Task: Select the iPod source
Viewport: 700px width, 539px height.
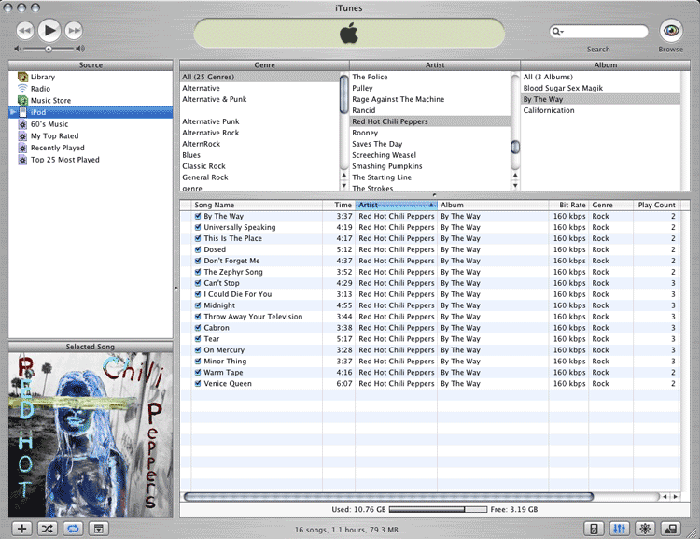Action: point(91,112)
